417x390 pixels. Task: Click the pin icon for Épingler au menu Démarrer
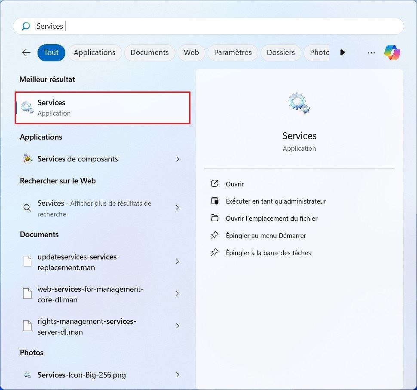pyautogui.click(x=215, y=235)
